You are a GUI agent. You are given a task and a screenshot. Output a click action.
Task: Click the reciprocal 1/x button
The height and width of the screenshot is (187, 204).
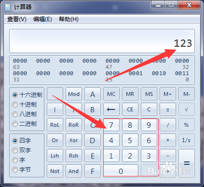[187, 140]
